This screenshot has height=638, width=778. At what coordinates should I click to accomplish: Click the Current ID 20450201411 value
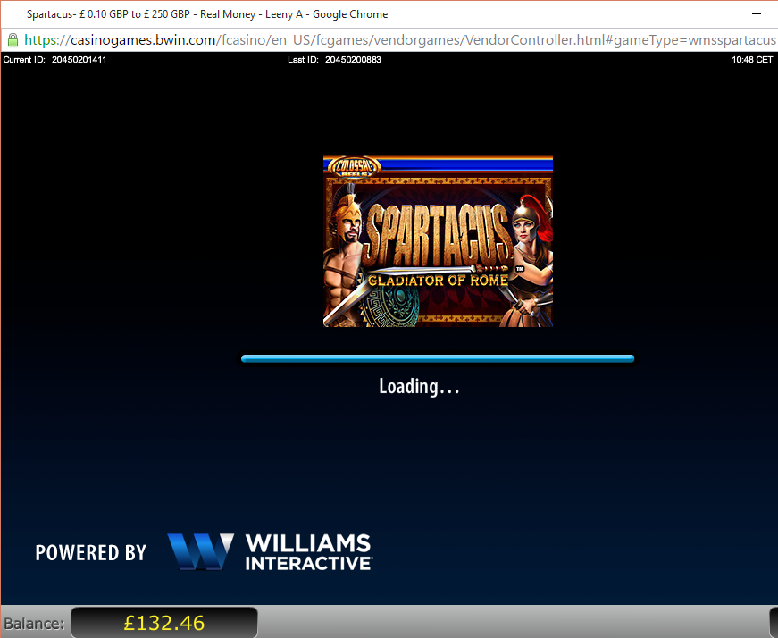79,60
